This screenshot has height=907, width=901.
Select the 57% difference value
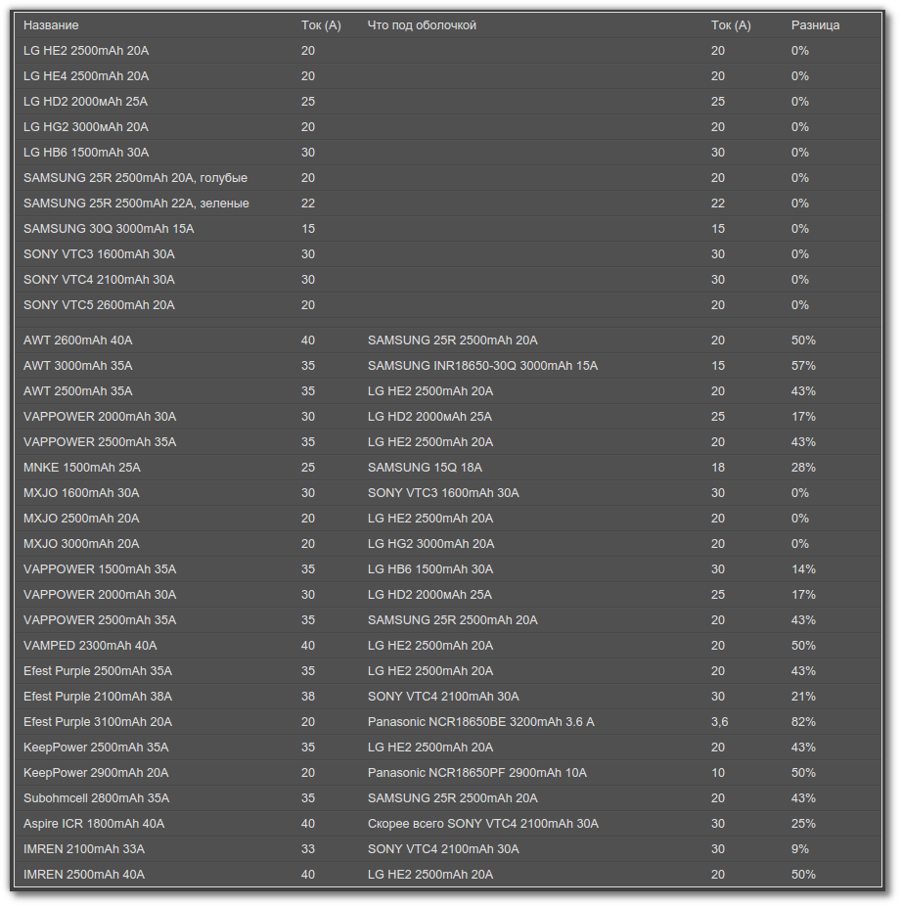pyautogui.click(x=803, y=366)
